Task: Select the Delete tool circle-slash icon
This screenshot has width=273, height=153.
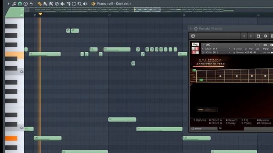Action: 57,3
